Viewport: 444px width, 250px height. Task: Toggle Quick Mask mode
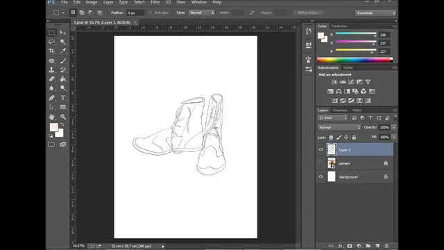[51, 144]
